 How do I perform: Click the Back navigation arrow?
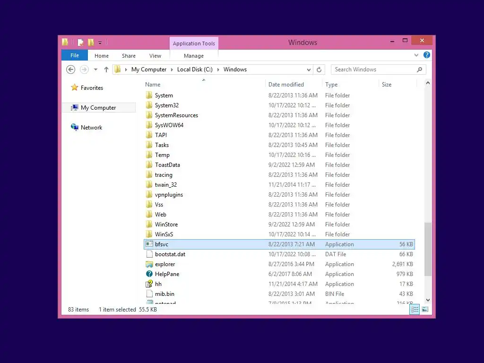tap(71, 69)
